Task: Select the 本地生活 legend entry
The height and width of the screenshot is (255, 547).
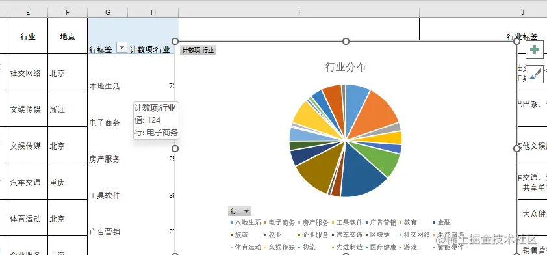Action: (246, 222)
